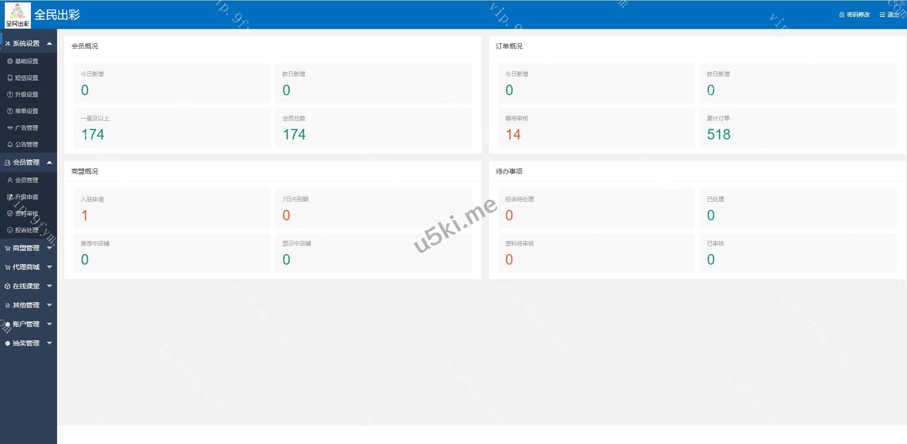Viewport: 907px width, 444px height.
Task: Click the phone icon beside 短信设置
Action: pyautogui.click(x=10, y=78)
